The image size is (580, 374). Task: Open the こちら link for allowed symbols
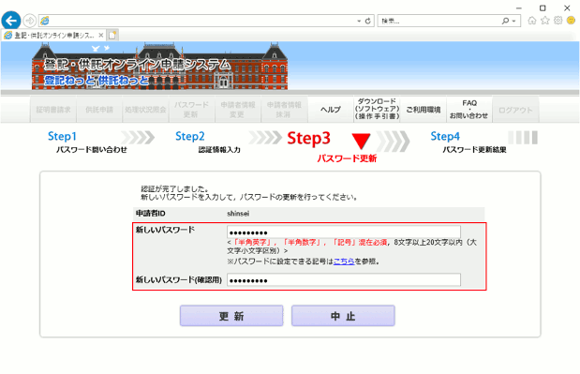(x=344, y=262)
